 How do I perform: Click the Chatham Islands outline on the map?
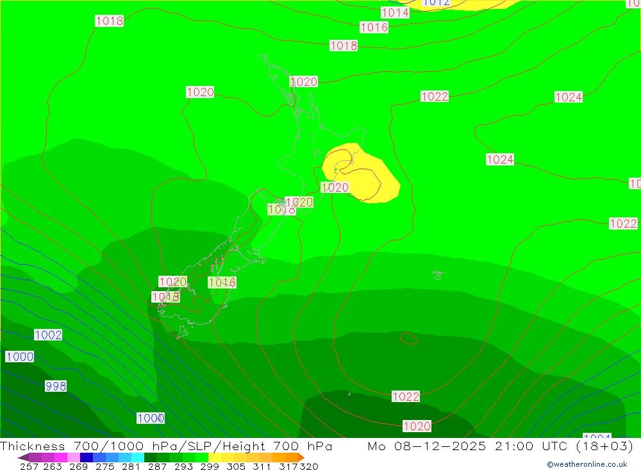[x=438, y=275]
